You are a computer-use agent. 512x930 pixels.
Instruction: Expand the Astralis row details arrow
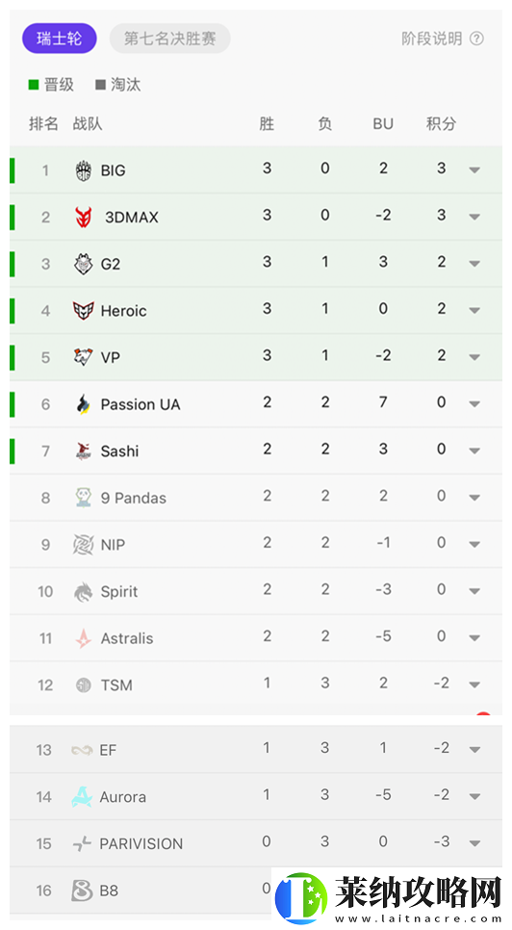pyautogui.click(x=474, y=638)
